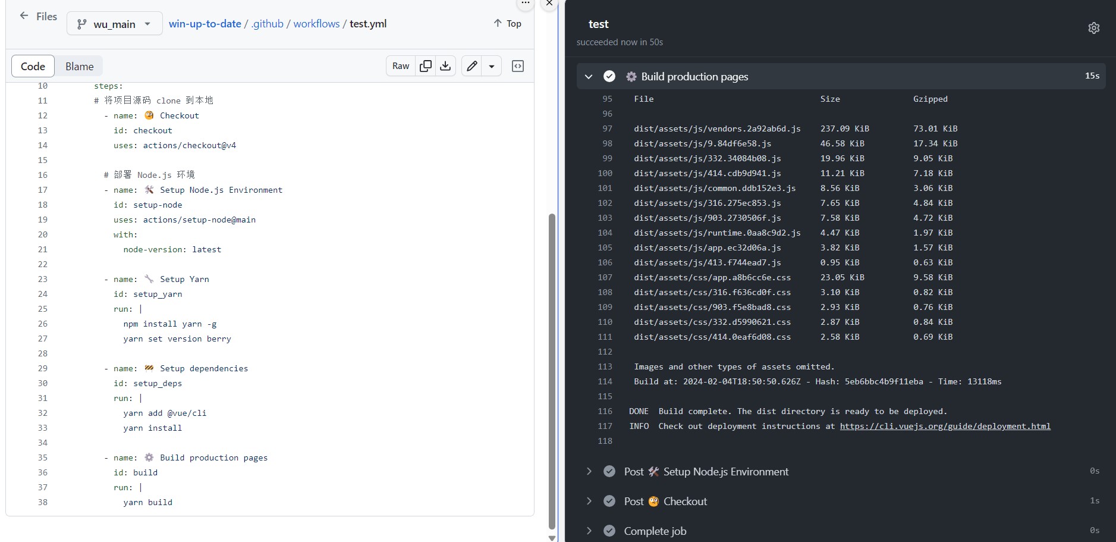Image resolution: width=1116 pixels, height=542 pixels.
Task: Open the wu_main branch selector
Action: pos(115,24)
